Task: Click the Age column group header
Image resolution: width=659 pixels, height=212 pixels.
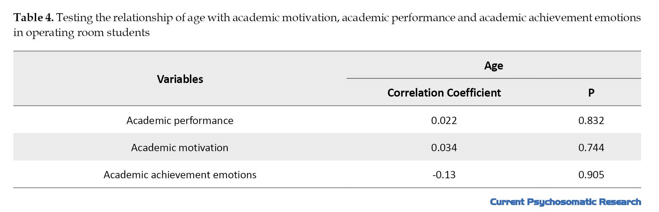Action: [494, 66]
